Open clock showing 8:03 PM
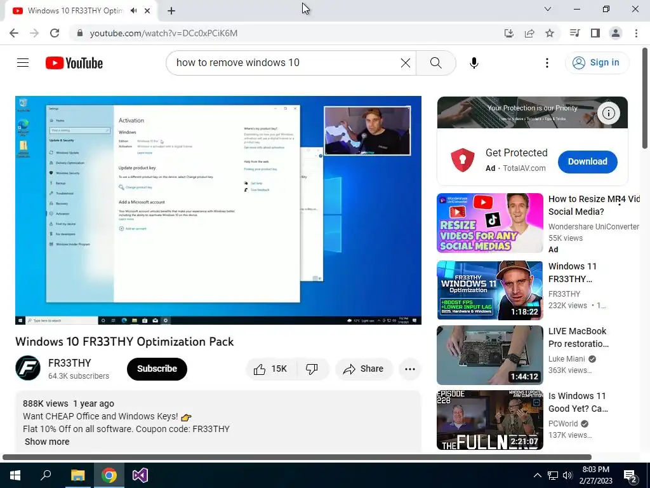The width and height of the screenshot is (650, 488). (595, 475)
